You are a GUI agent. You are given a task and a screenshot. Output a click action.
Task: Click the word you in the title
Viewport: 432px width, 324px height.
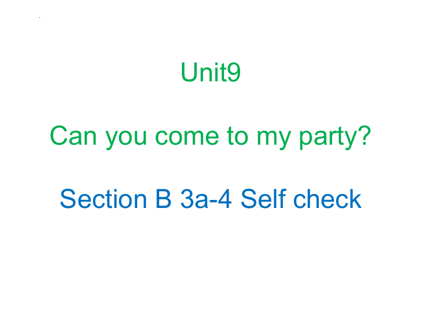coord(126,139)
